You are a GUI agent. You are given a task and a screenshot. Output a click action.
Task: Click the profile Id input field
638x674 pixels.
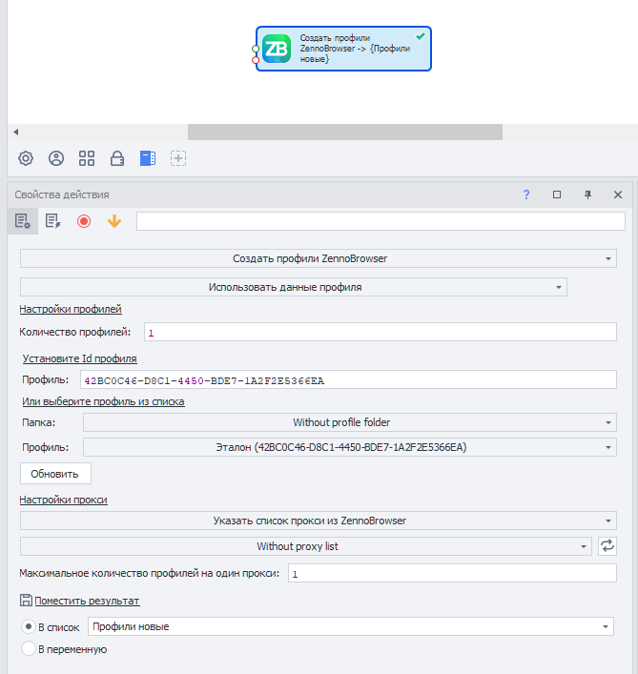pyautogui.click(x=348, y=379)
